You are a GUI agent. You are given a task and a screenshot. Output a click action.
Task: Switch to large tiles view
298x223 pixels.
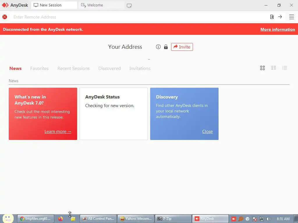(262, 68)
